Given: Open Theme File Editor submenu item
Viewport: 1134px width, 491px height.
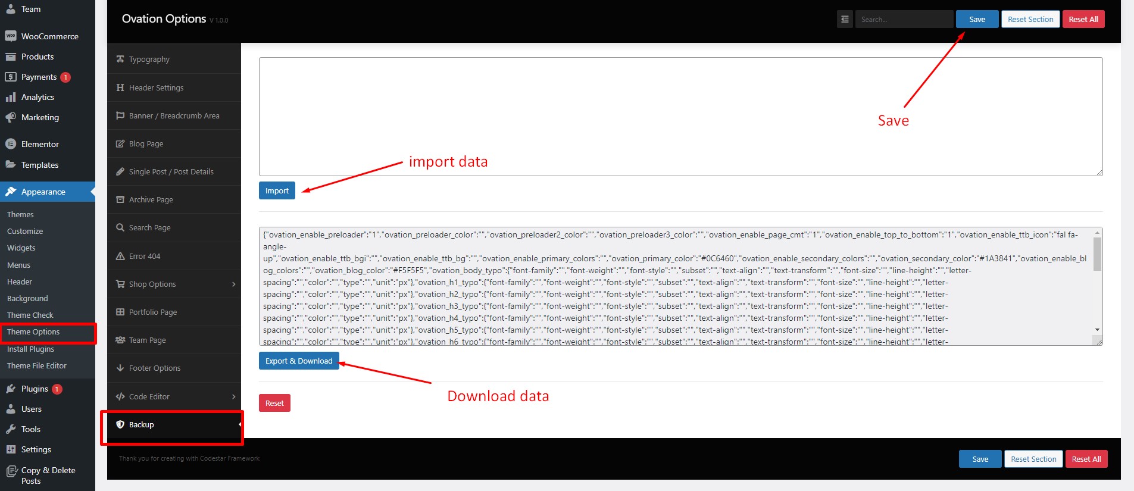Looking at the screenshot, I should pos(37,365).
